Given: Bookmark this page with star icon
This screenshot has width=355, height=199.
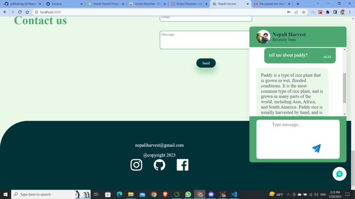Looking at the screenshot, I should tap(303, 12).
